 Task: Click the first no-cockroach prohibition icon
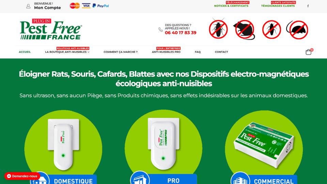(x=218, y=29)
